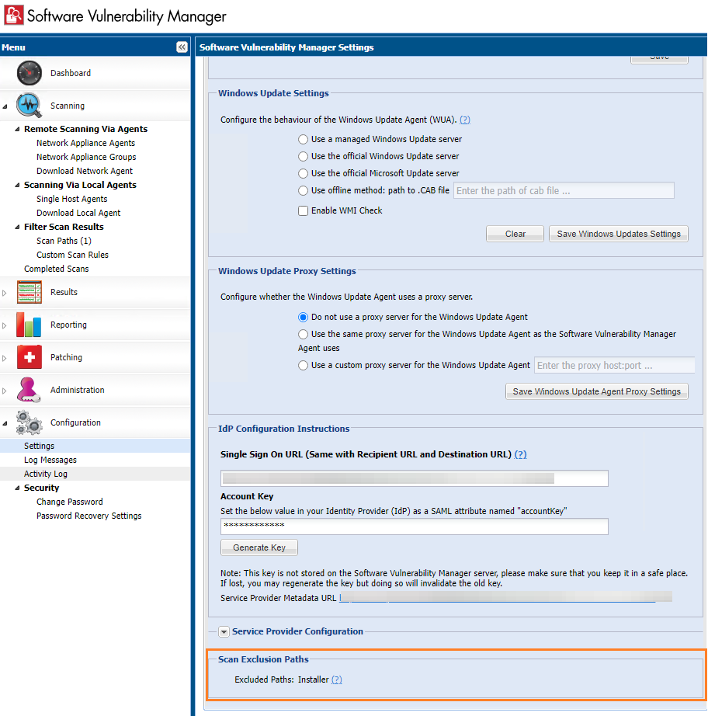Click the Single Sign On URL field
This screenshot has width=708, height=716.
(415, 478)
